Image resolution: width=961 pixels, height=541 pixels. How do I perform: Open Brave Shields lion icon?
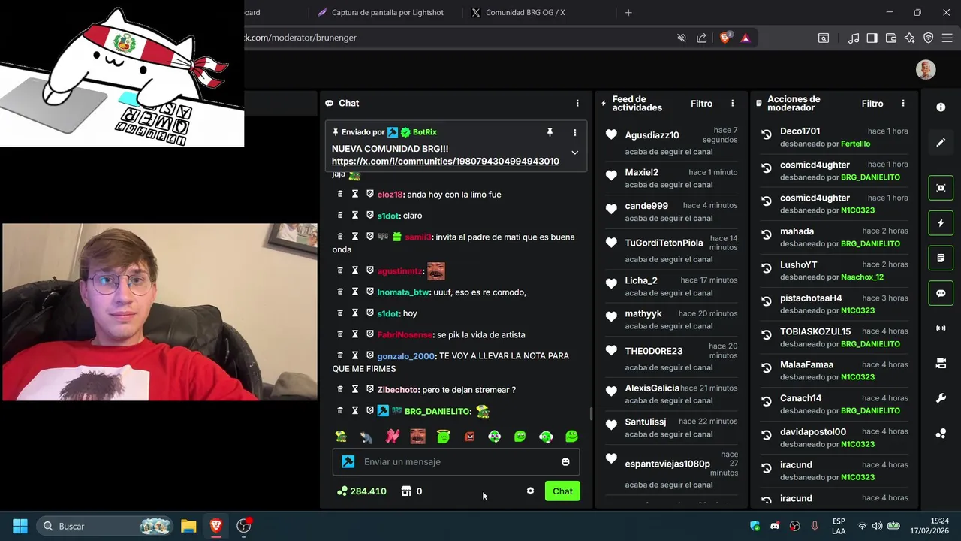[725, 38]
